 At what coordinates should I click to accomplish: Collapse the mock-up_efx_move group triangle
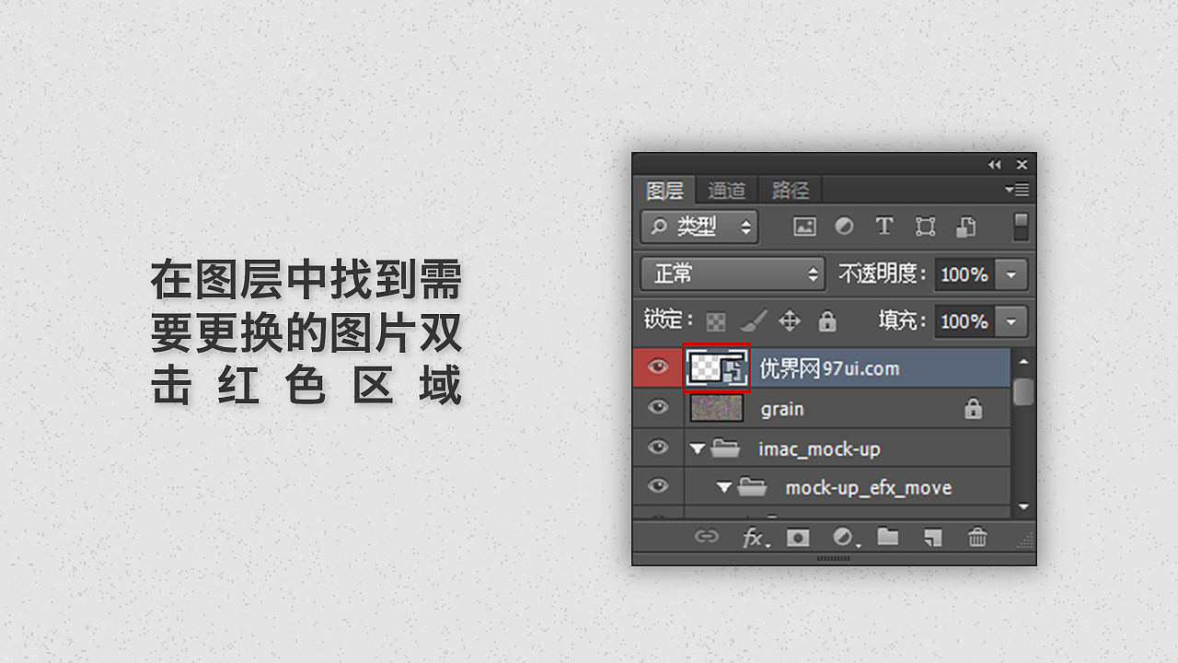coord(723,487)
